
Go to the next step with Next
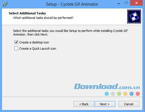105,104
